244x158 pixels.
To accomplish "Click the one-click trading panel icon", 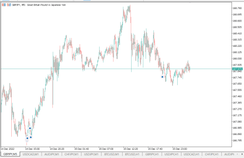I will pos(4,5).
